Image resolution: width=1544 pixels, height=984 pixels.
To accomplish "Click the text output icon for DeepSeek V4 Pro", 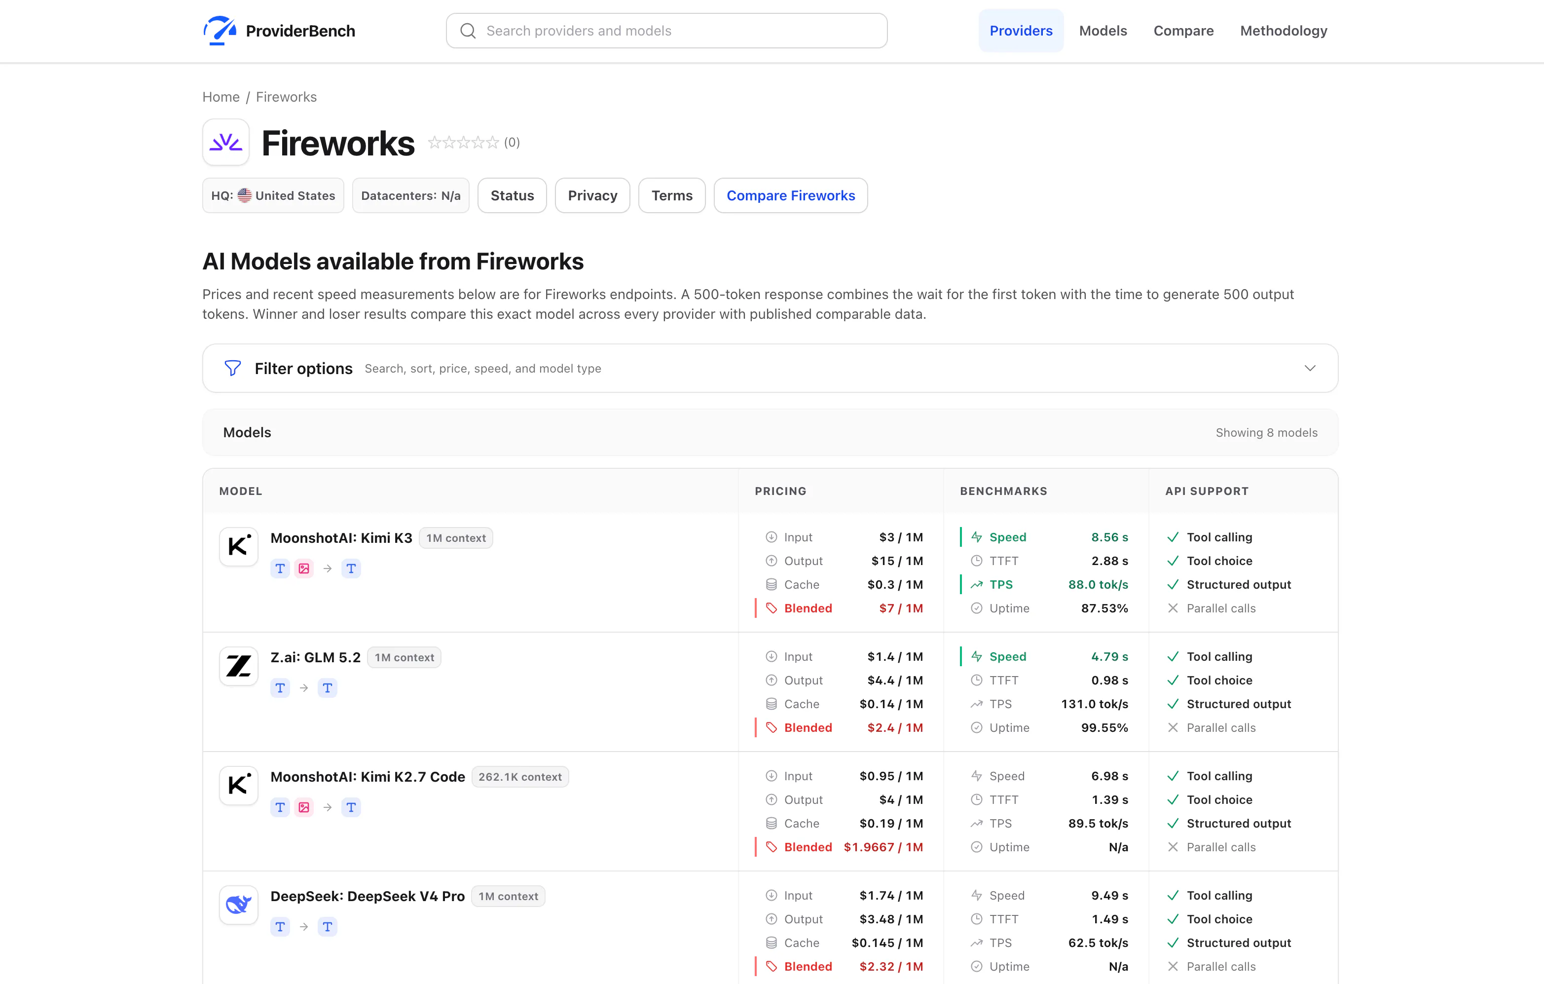I will pyautogui.click(x=328, y=926).
